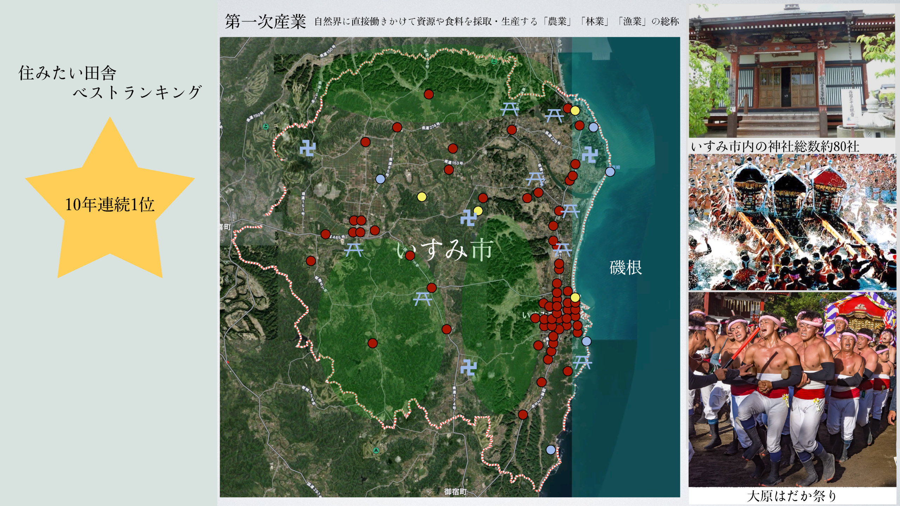Click the manji symbol nearest the east coast
This screenshot has height=506, width=900.
point(590,155)
